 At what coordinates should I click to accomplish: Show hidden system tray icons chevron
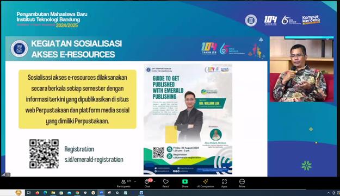tap(328, 193)
